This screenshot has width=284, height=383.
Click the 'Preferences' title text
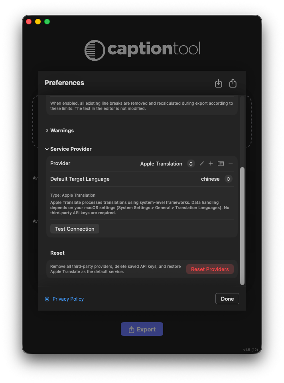tap(64, 83)
